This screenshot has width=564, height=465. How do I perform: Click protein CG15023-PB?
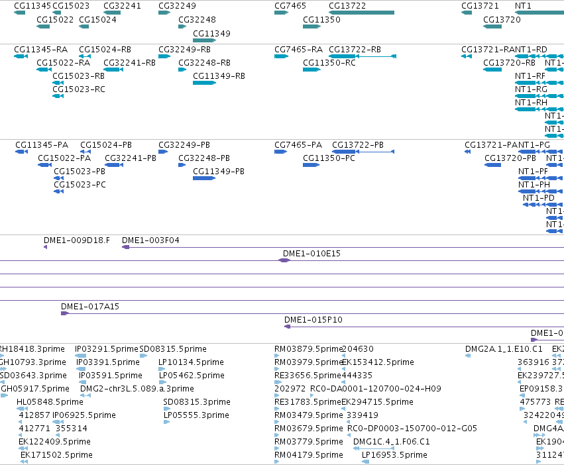click(58, 178)
